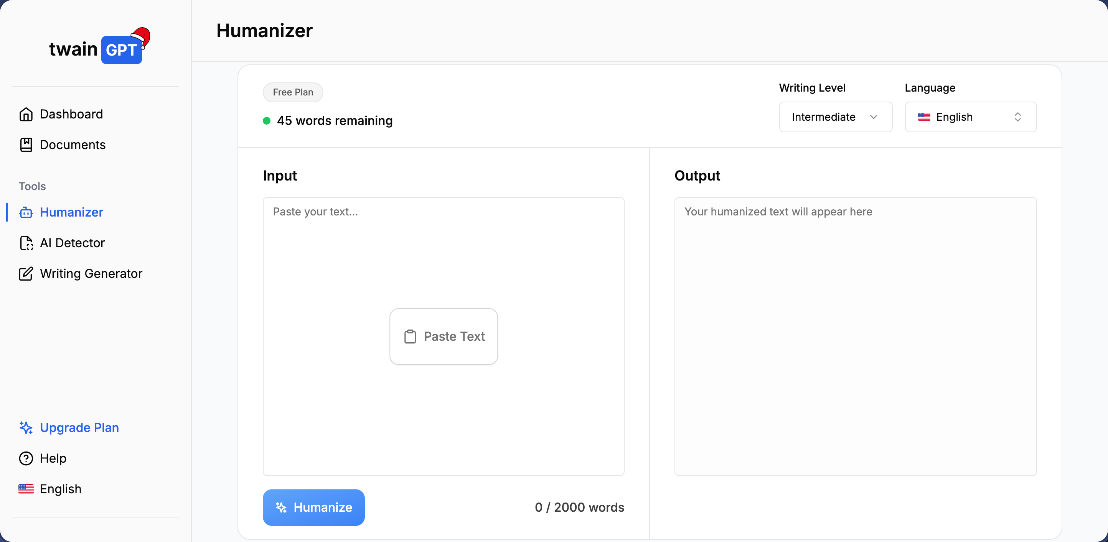Click the clipboard icon on Paste Text

(x=410, y=337)
